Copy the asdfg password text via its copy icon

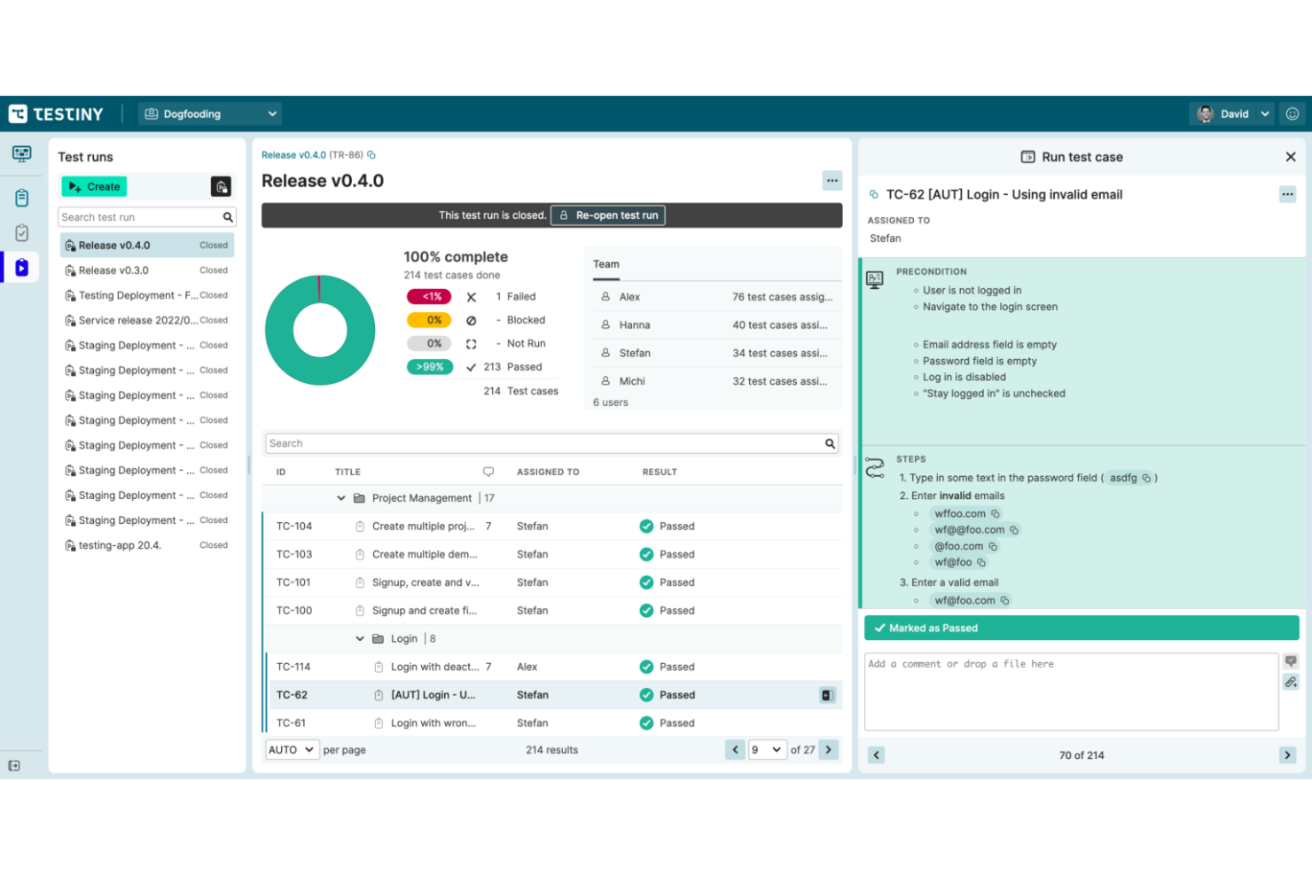click(1144, 478)
